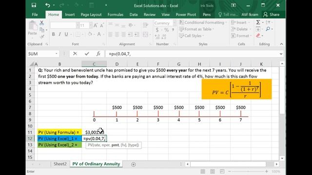312x175 pixels.
Task: Open the Clipboard dialog launcher
Action: tap(47, 44)
